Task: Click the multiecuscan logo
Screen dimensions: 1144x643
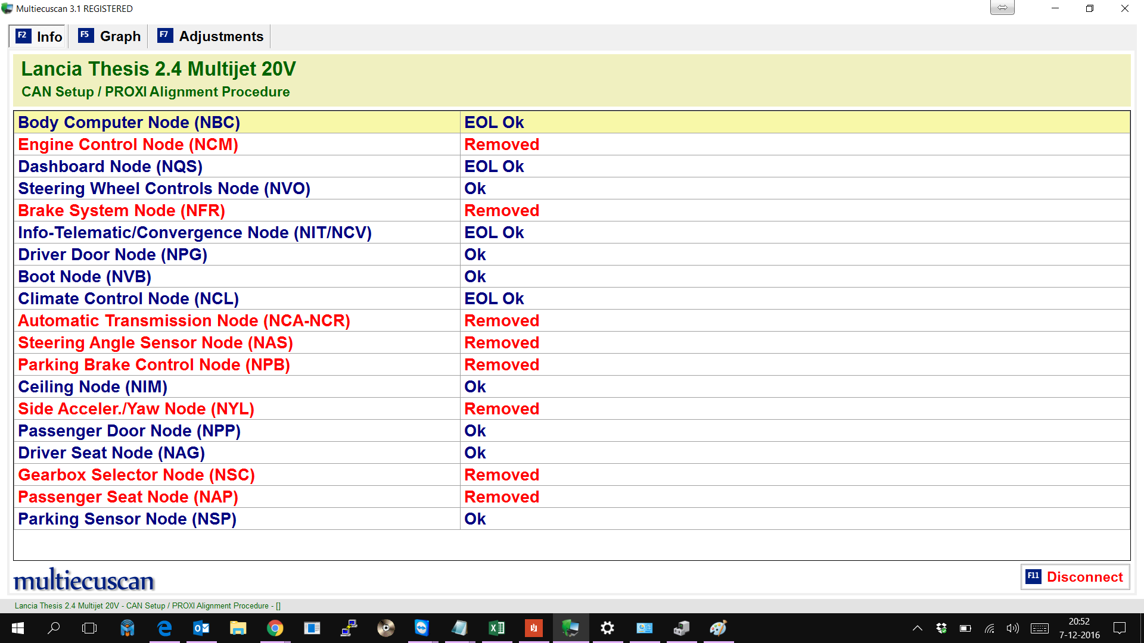Action: pyautogui.click(x=84, y=580)
